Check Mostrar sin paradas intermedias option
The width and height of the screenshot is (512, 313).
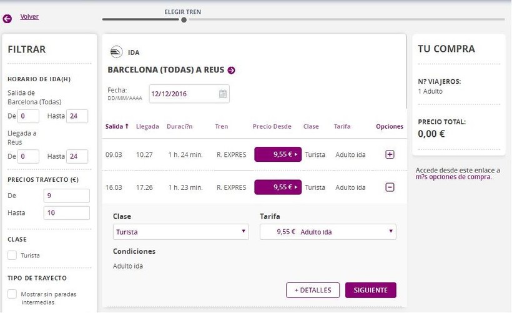(x=12, y=294)
